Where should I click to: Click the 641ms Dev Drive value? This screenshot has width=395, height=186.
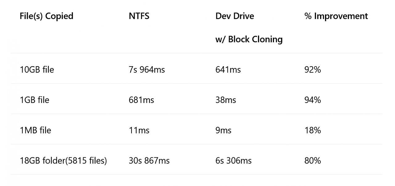[228, 70]
